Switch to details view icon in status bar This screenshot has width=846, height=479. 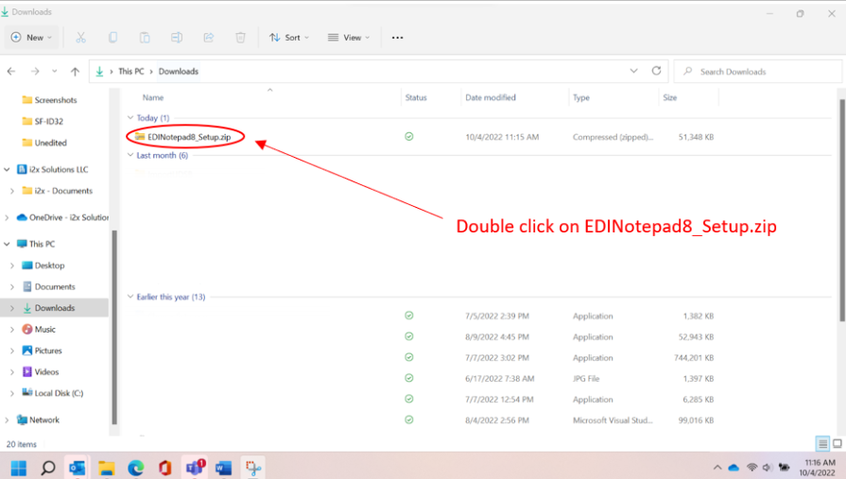pos(822,444)
